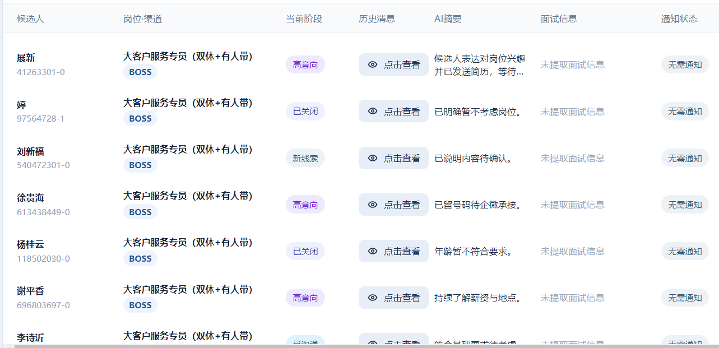The height and width of the screenshot is (348, 719).
Task: Click BOSS channel badge in 婷 row
Action: [x=140, y=118]
